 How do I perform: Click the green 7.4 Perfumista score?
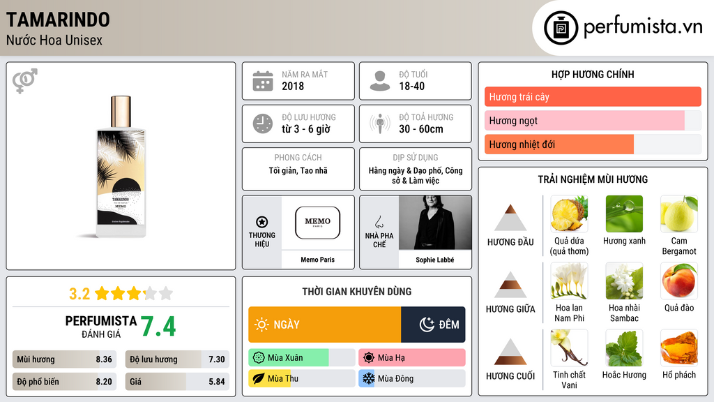tap(158, 327)
